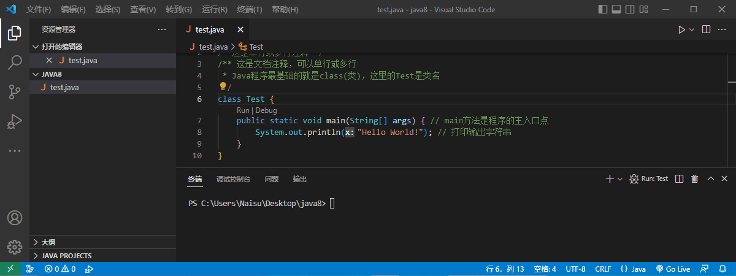Click the Debug CodeLens link above main

(266, 110)
